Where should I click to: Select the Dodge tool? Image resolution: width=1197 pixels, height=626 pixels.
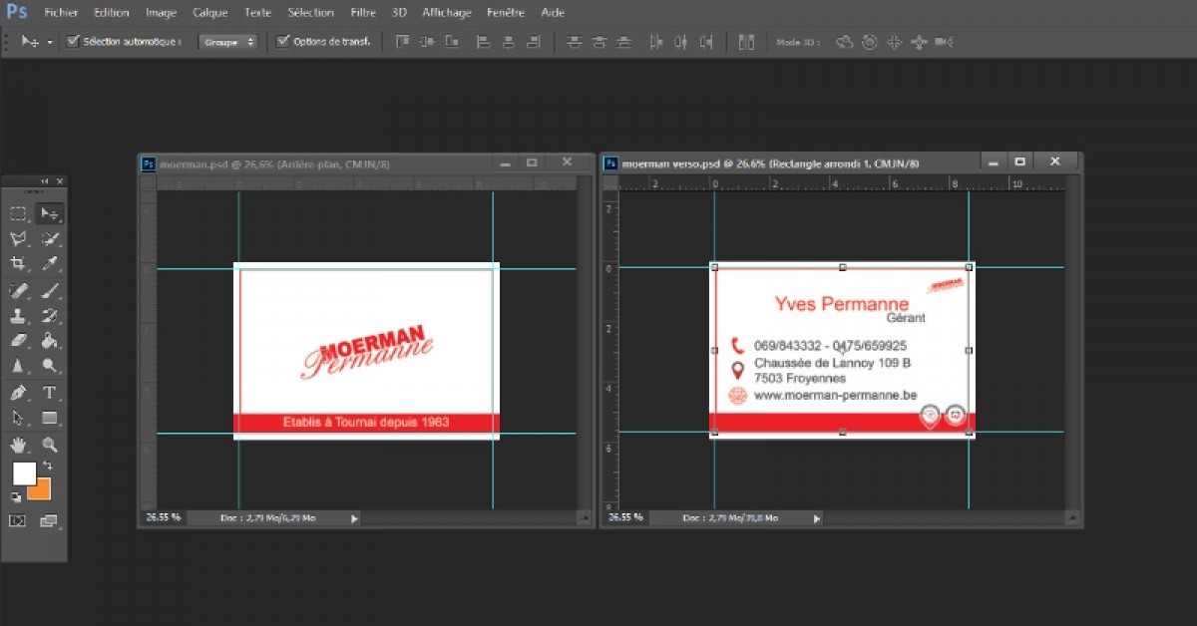pos(49,366)
